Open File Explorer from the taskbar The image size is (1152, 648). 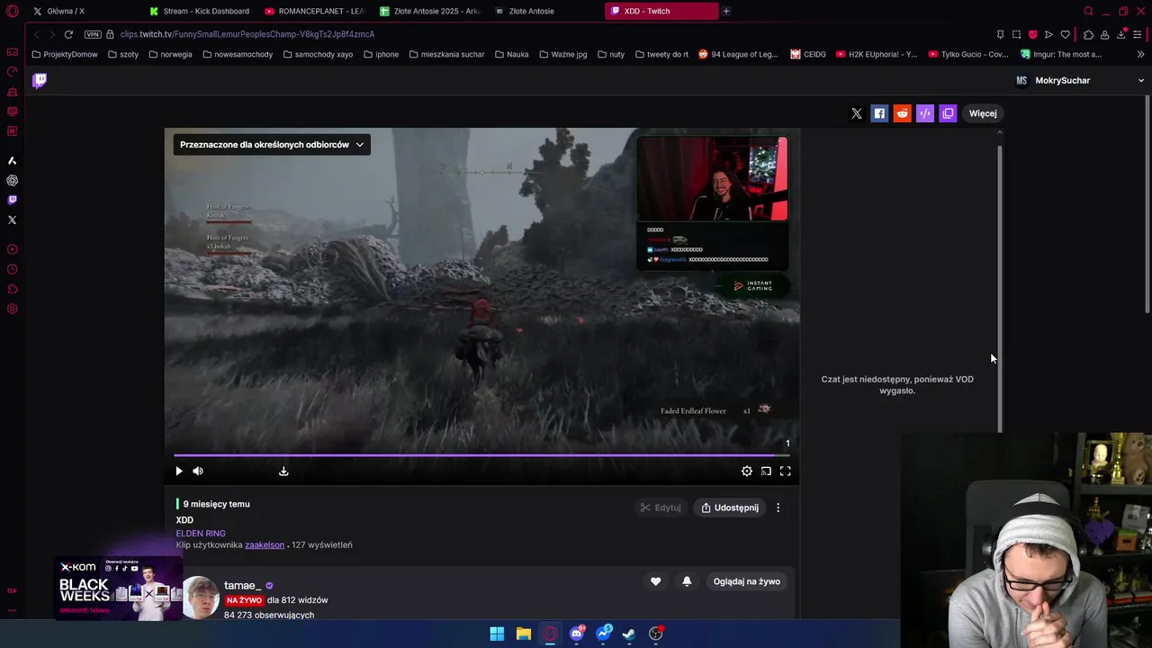click(523, 634)
